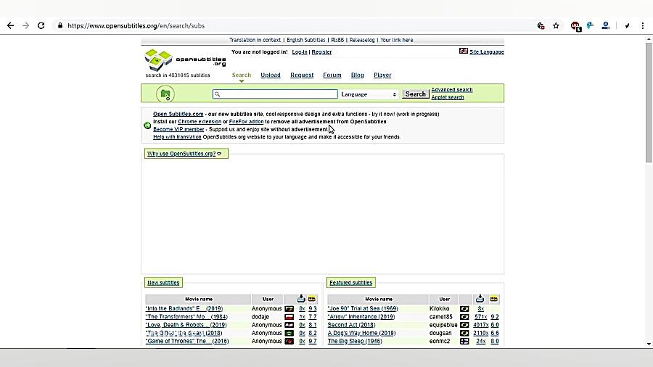Open the FireFox addon link
The height and width of the screenshot is (367, 653).
point(246,122)
